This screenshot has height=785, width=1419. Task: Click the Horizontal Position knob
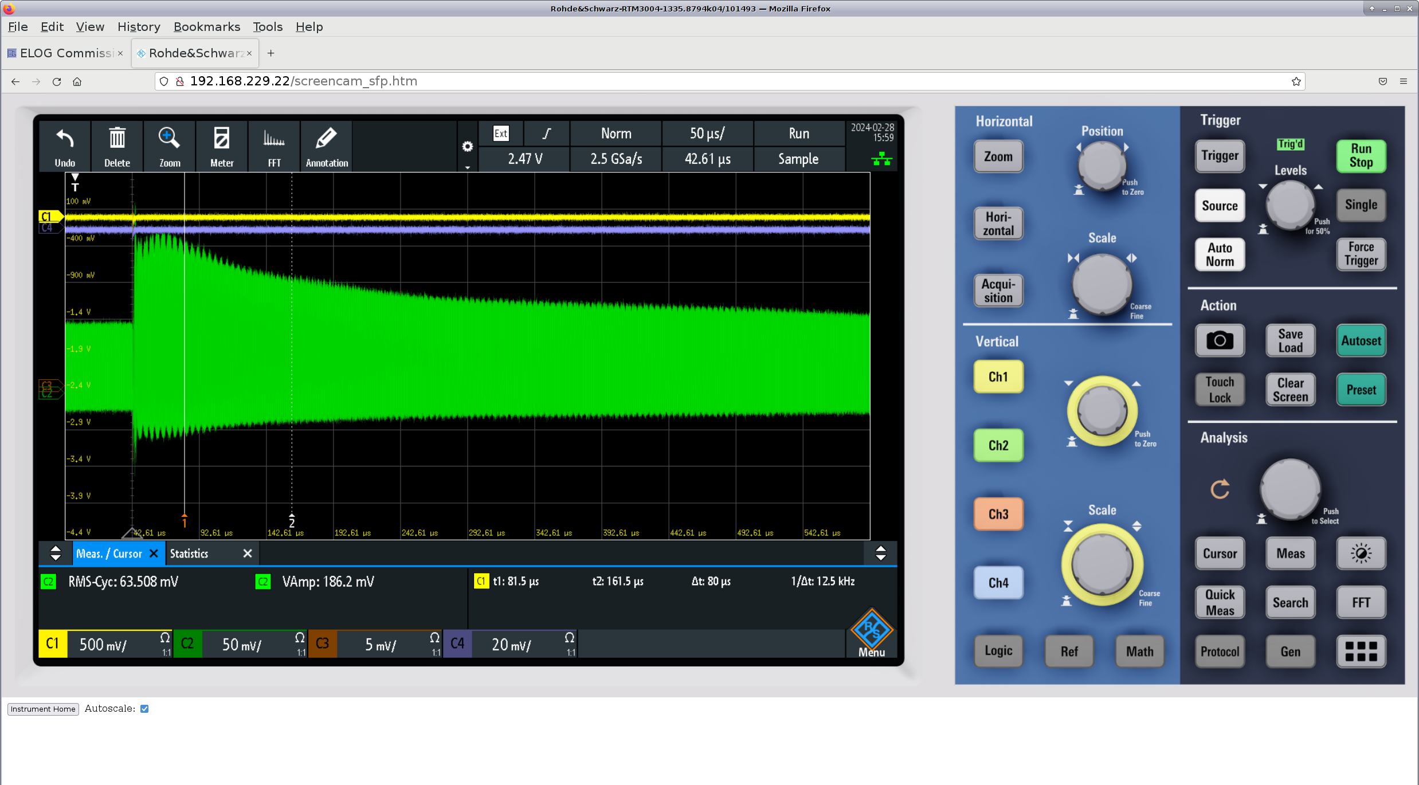coord(1102,166)
